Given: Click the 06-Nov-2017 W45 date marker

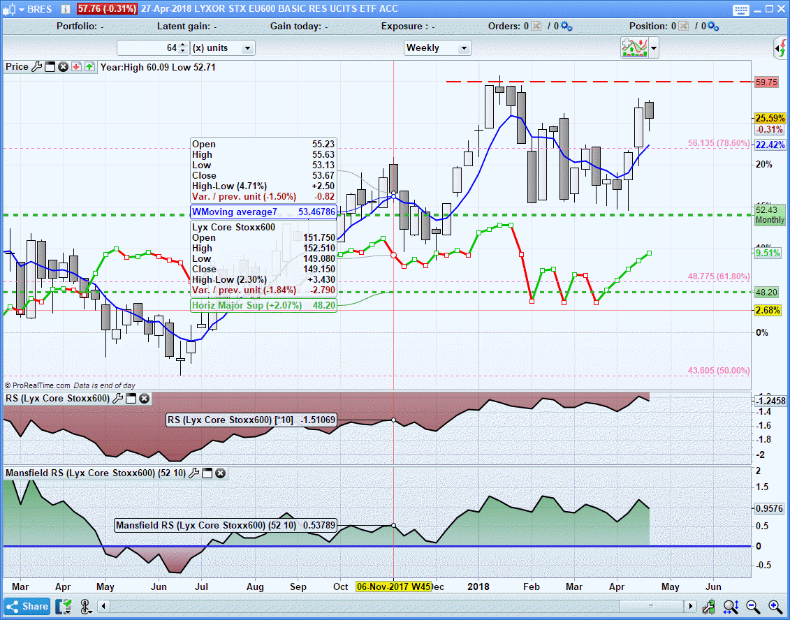Looking at the screenshot, I should [393, 586].
